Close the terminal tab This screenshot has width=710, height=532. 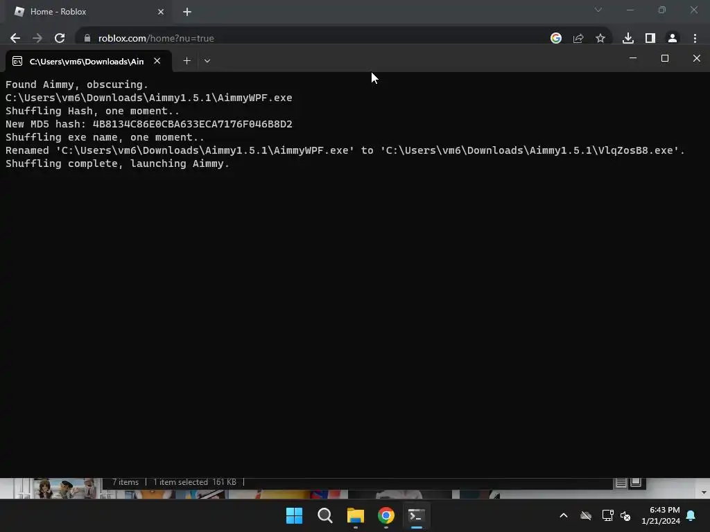[x=157, y=61]
